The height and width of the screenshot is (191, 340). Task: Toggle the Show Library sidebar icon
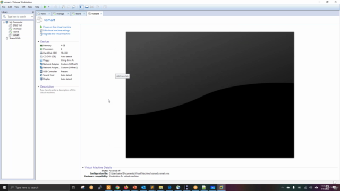pos(81,7)
